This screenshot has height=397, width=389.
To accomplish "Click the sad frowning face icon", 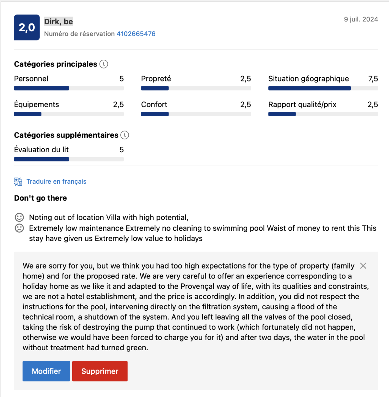I will tap(19, 228).
